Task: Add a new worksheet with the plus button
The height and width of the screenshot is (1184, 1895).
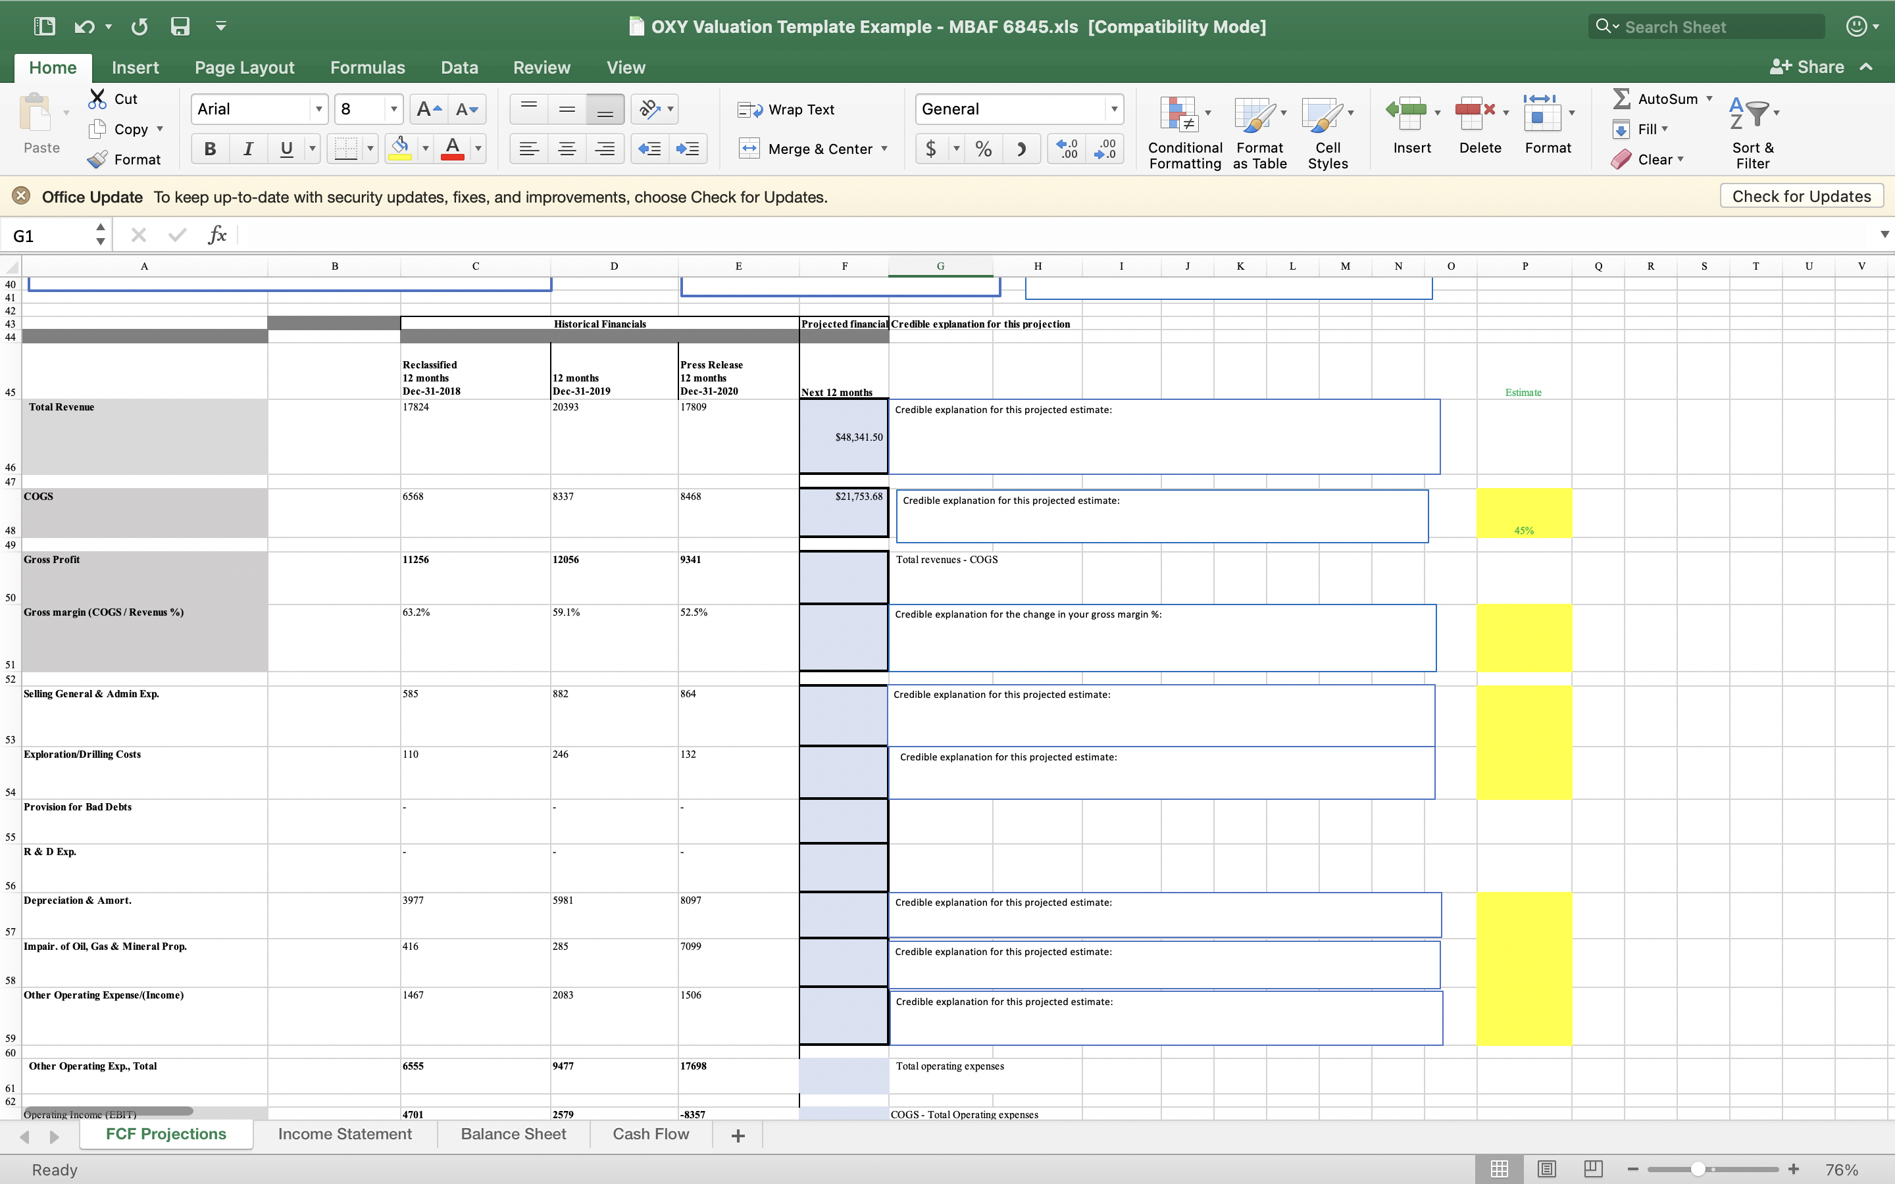Action: click(x=737, y=1135)
